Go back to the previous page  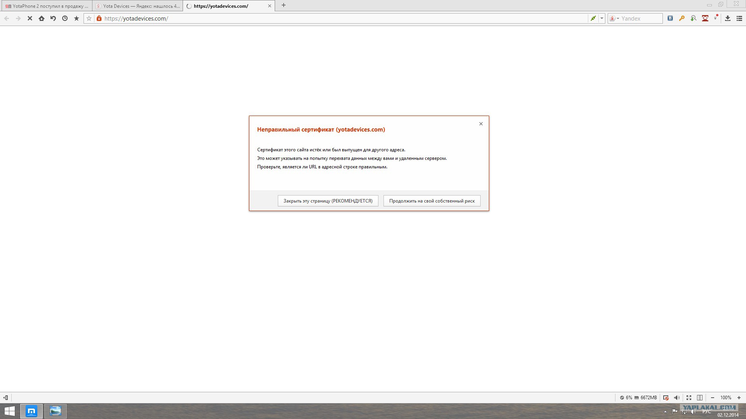point(7,18)
